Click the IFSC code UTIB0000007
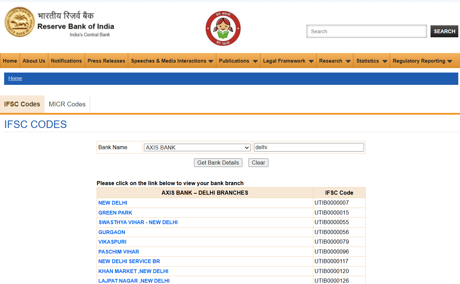 [x=332, y=203]
